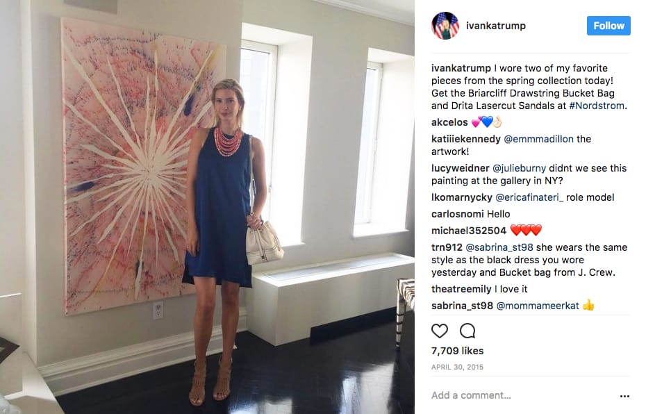This screenshot has width=646, height=414.
Task: Open the profile avatar with American flag
Action: (x=445, y=26)
